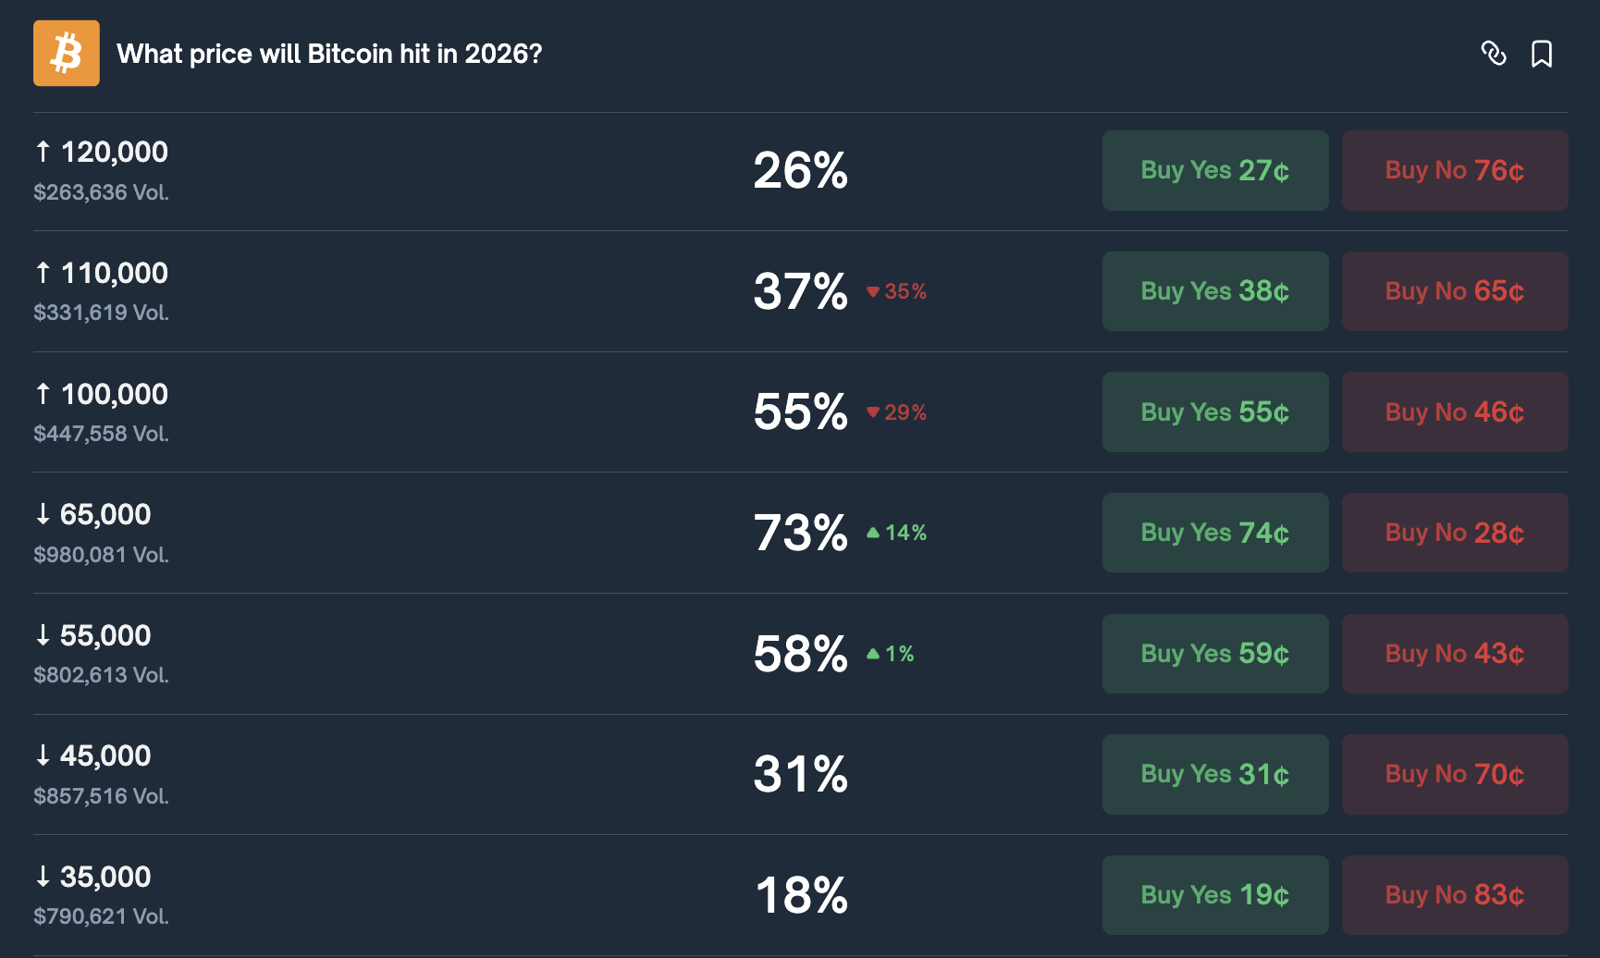Open the market question title link
Screen dimensions: 1600x958
329,54
